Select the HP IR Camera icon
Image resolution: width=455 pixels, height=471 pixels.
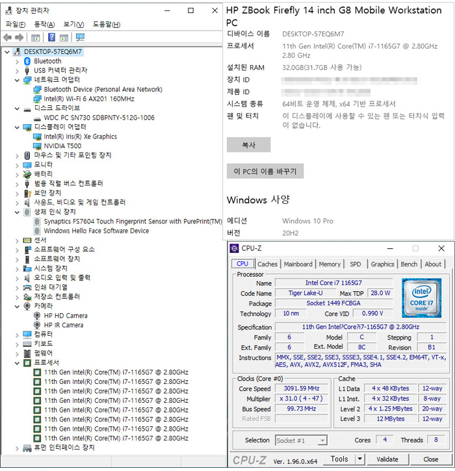tap(37, 325)
